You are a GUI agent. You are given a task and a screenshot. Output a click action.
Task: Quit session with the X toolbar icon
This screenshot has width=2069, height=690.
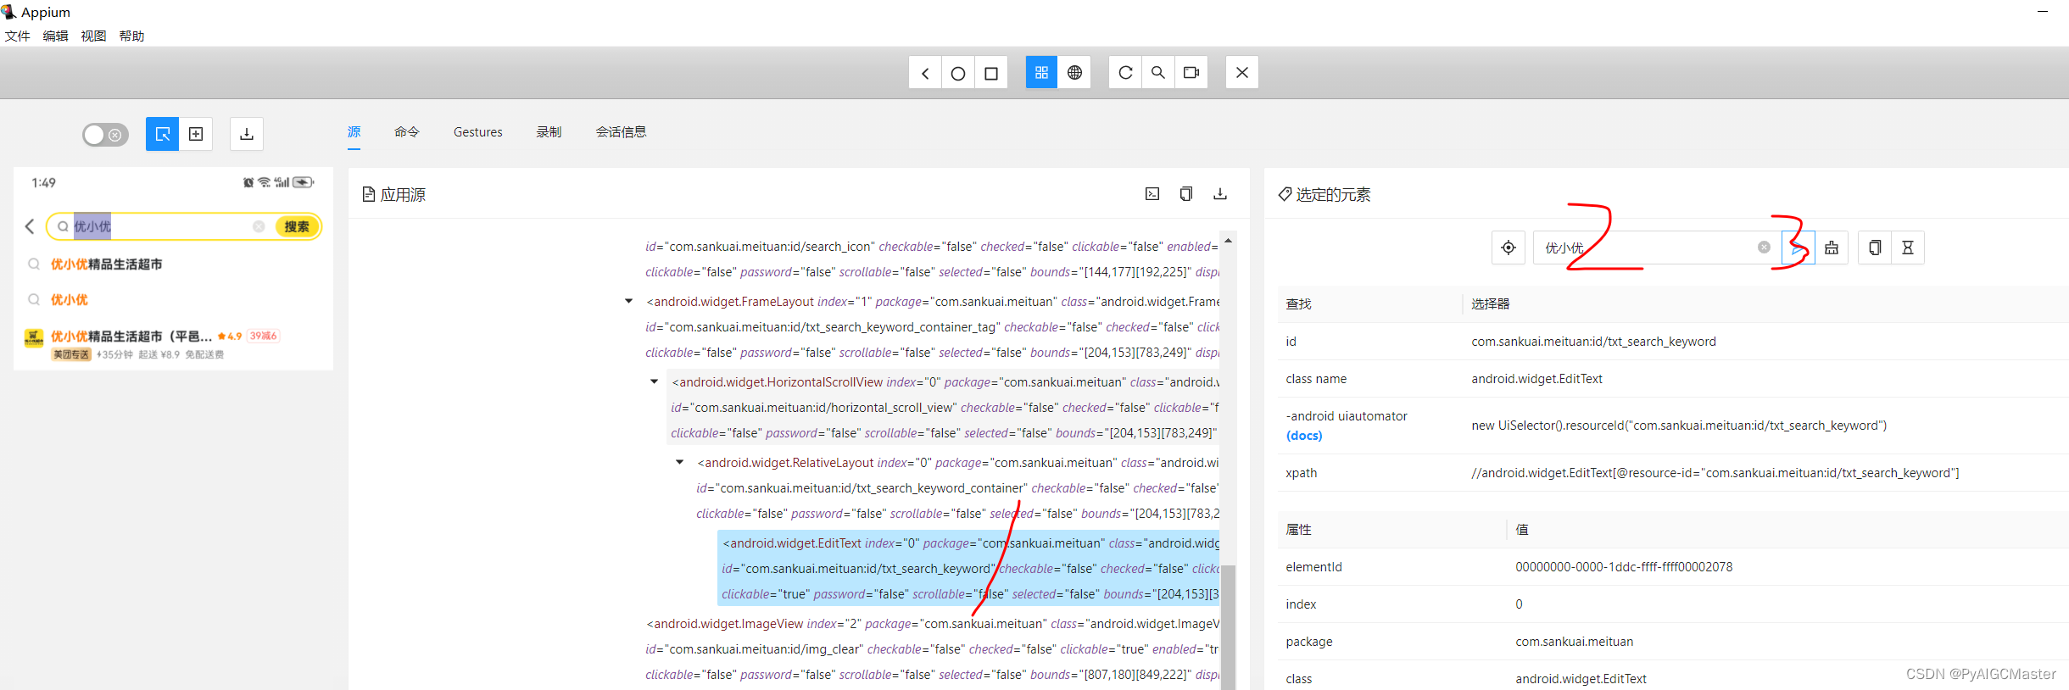coord(1242,73)
